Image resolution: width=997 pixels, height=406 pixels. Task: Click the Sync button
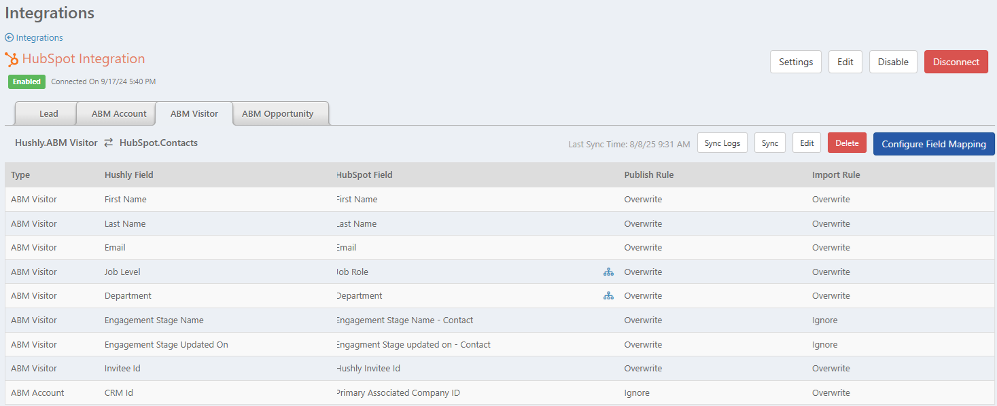point(770,143)
